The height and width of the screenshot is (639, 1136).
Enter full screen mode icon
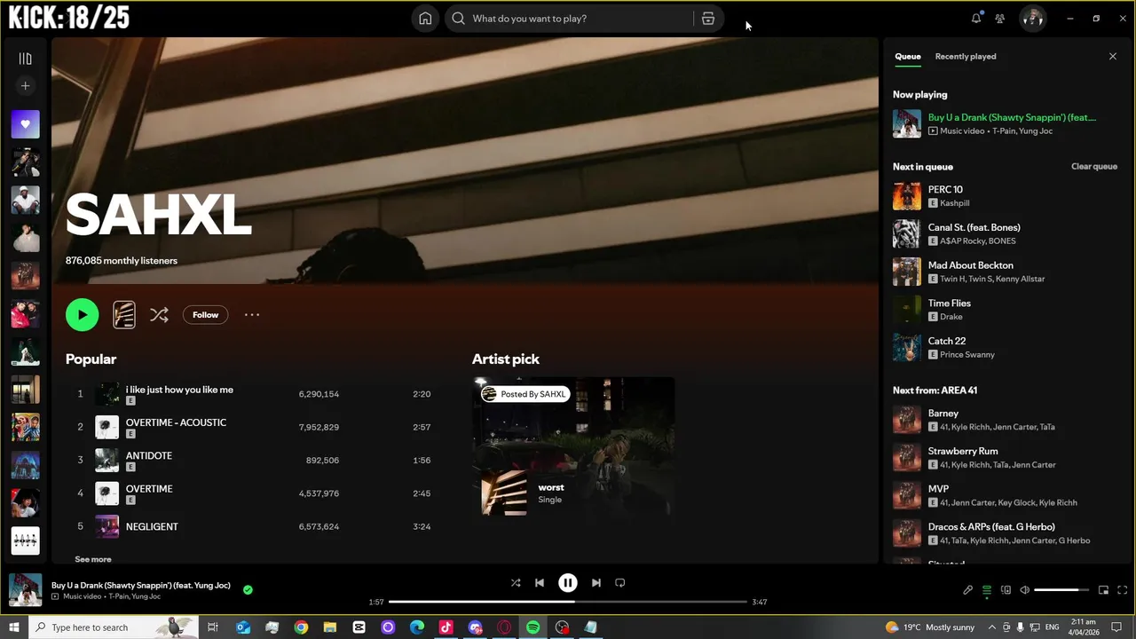(1123, 590)
